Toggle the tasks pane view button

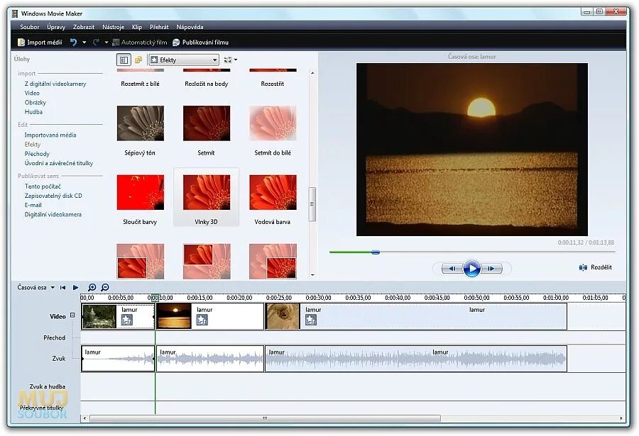tap(124, 60)
